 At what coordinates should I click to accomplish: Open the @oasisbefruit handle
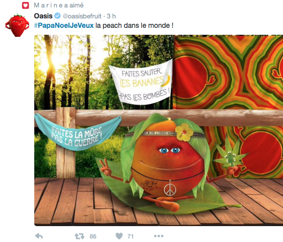pyautogui.click(x=82, y=16)
